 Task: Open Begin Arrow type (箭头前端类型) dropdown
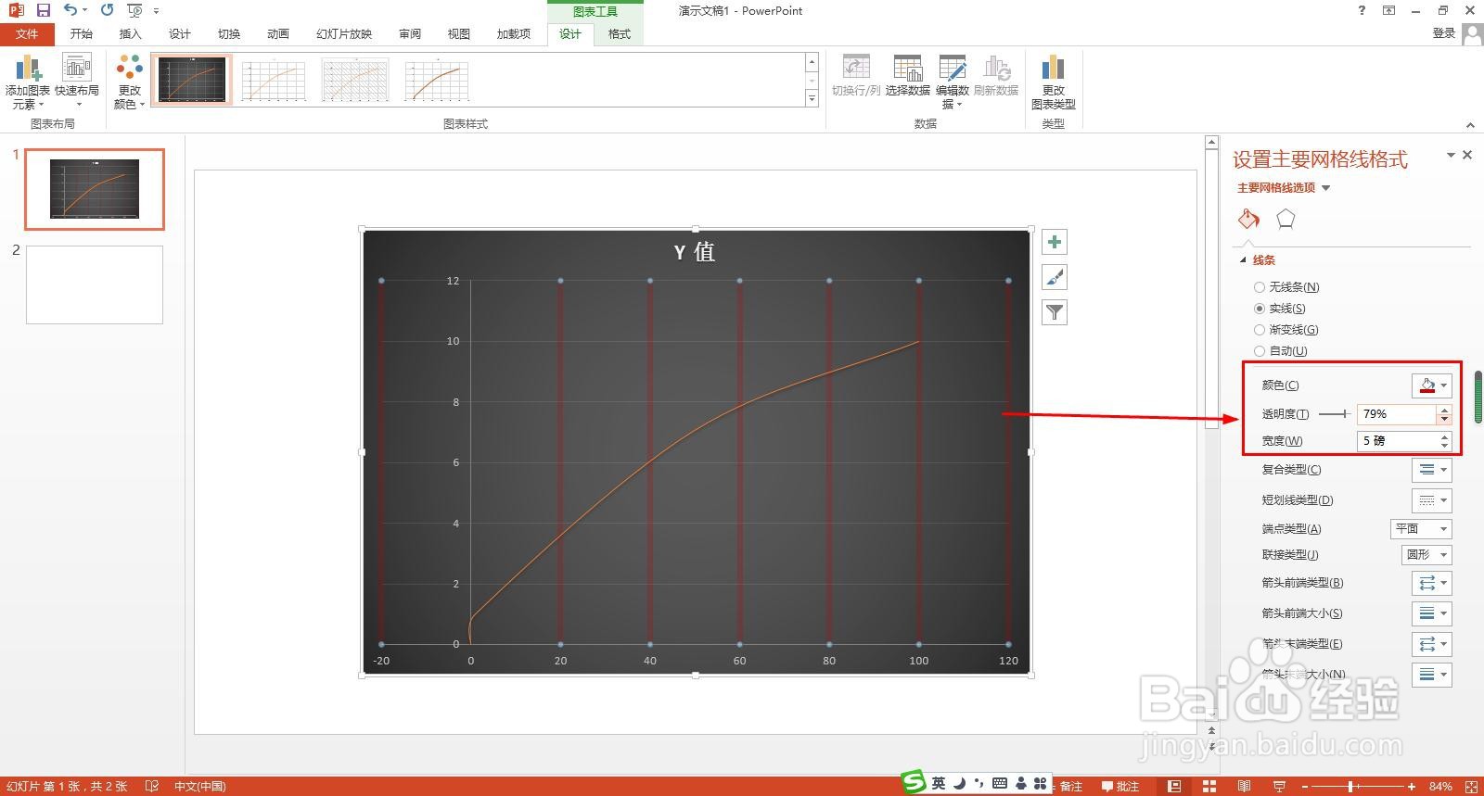click(1432, 583)
